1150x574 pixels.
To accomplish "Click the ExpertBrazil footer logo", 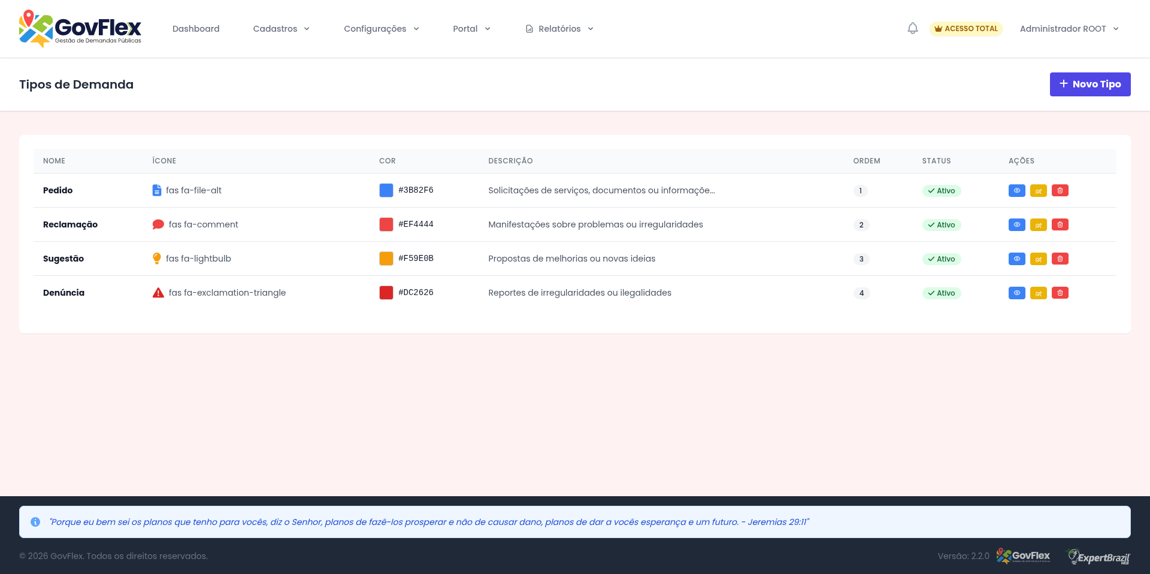I will click(x=1098, y=557).
